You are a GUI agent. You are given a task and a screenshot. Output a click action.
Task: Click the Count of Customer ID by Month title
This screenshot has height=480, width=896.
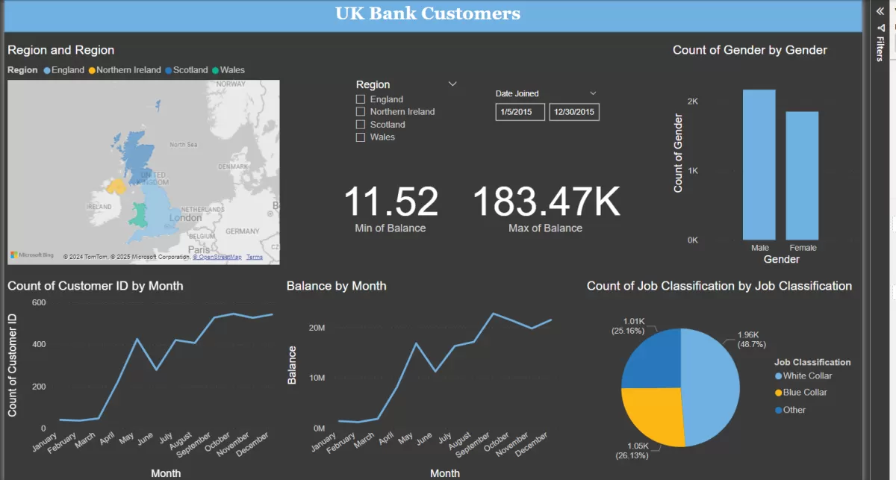point(95,286)
